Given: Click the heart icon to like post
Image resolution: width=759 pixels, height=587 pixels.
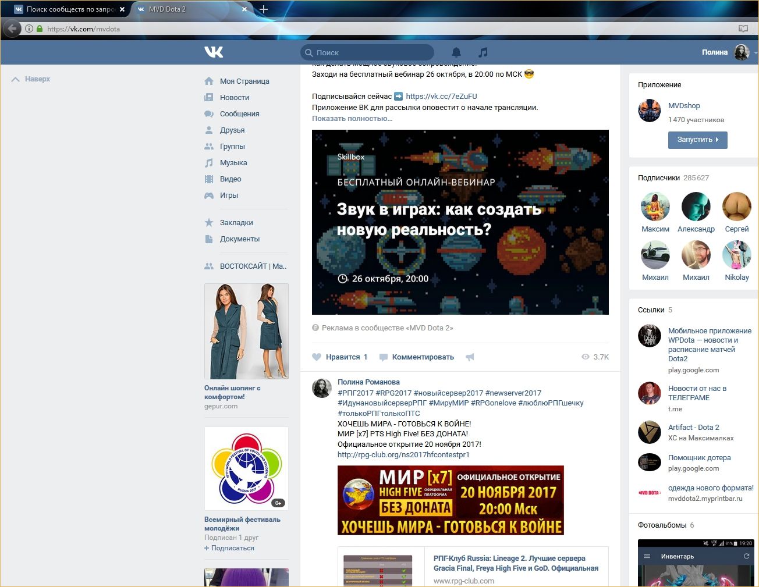Looking at the screenshot, I should 317,357.
